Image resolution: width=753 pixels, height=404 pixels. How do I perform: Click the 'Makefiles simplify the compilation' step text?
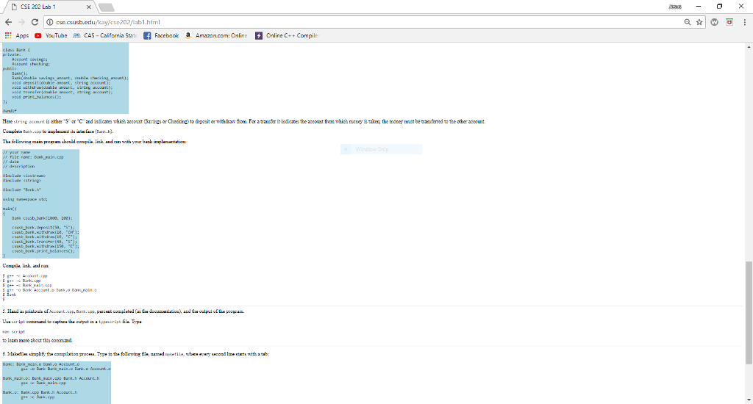136,354
